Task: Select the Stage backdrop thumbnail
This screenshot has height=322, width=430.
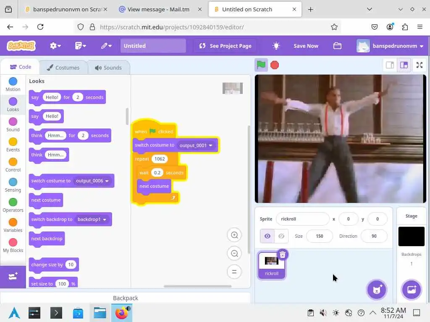Action: tap(411, 236)
